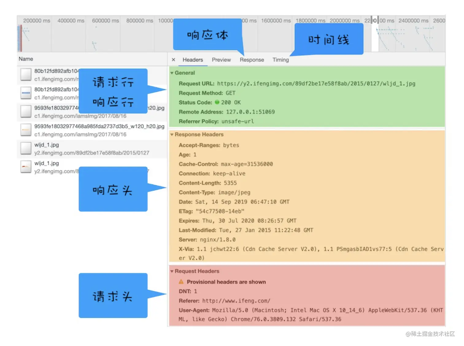Sort requests by clicking the Name column header
464x346 pixels.
click(26, 59)
